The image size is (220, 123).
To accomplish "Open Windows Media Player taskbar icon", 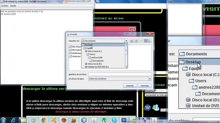I will click(33, 120).
